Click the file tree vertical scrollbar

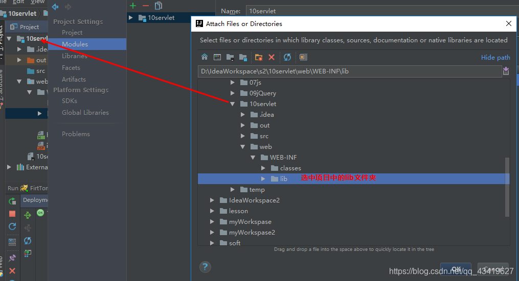[x=507, y=187]
